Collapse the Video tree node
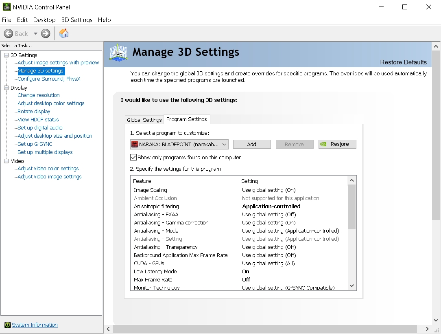This screenshot has height=334, width=441. [x=6, y=161]
